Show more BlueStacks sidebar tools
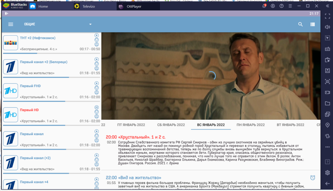This screenshot has height=191, width=333. pyautogui.click(x=327, y=147)
